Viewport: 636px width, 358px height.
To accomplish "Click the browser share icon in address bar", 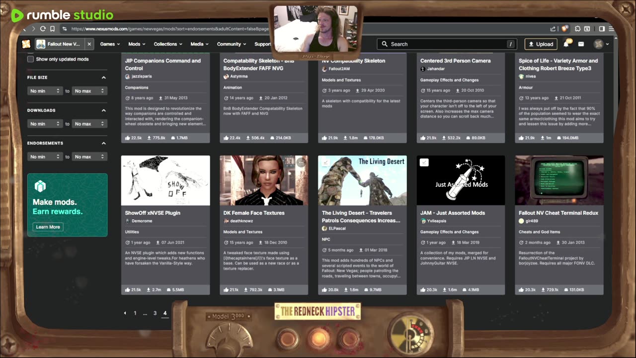I will [553, 29].
